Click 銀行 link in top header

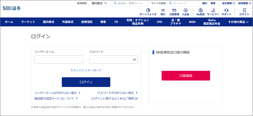[205, 3]
